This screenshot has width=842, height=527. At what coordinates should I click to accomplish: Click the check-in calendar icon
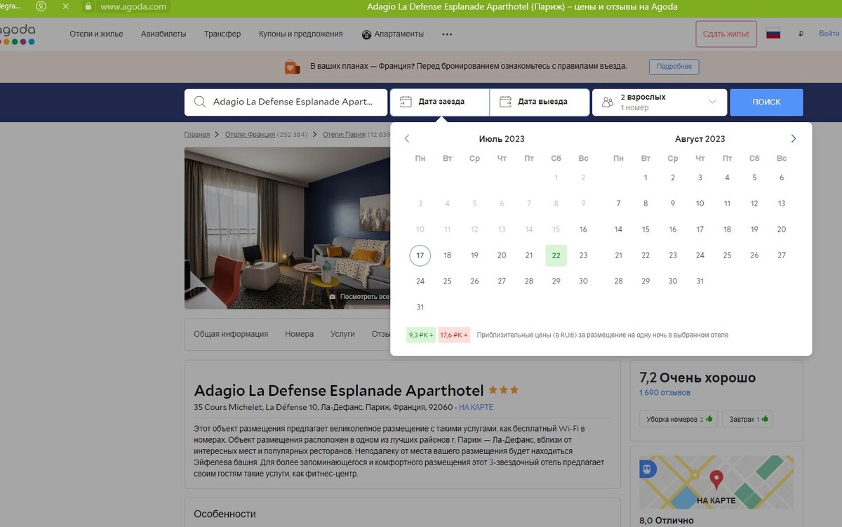coord(406,102)
